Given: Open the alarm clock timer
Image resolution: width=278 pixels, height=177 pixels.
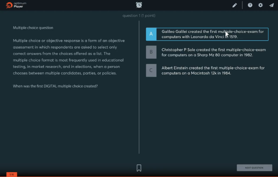Looking at the screenshot, I should (x=139, y=5).
